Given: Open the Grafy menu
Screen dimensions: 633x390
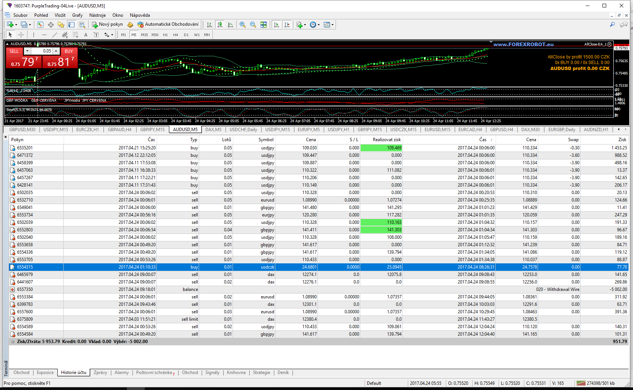Looking at the screenshot, I should point(77,15).
